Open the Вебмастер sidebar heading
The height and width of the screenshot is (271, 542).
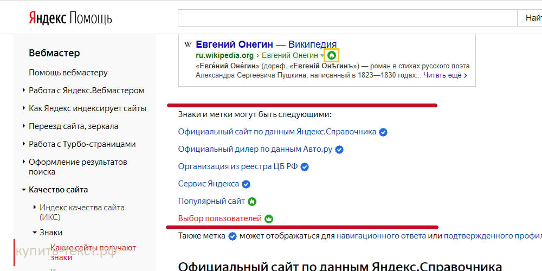pos(54,53)
